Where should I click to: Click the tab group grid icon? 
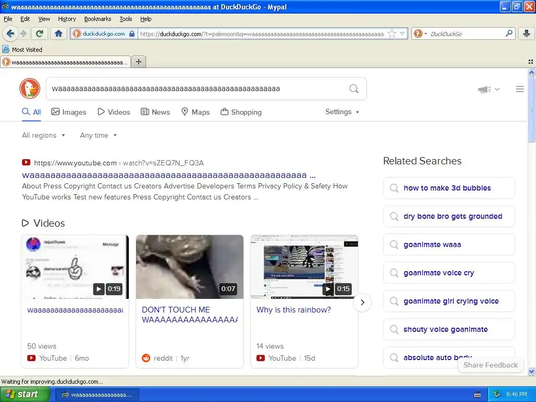pos(531,62)
